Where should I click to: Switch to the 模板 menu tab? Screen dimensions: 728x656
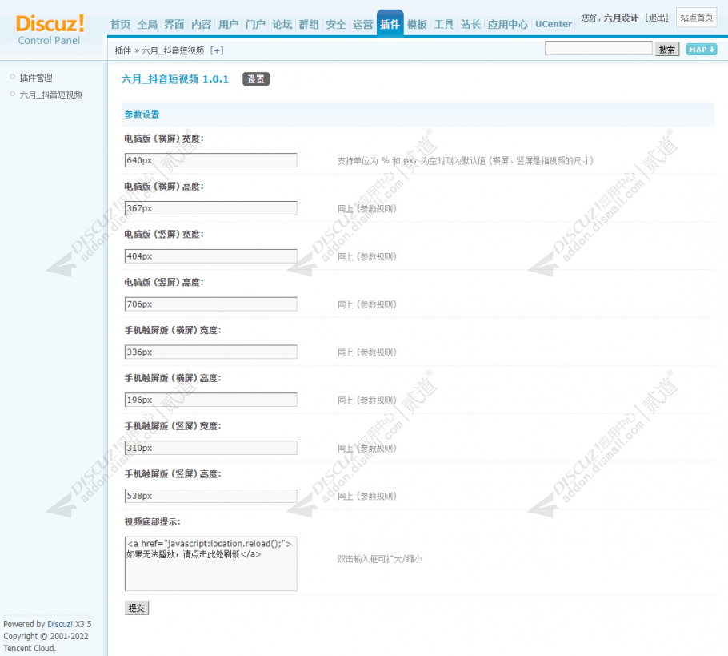click(x=417, y=24)
